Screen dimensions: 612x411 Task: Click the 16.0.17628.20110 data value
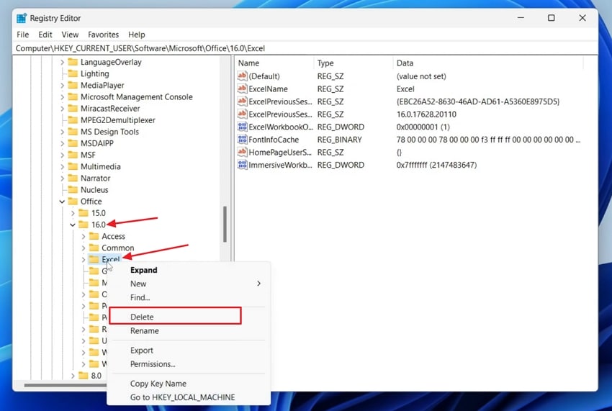[426, 114]
